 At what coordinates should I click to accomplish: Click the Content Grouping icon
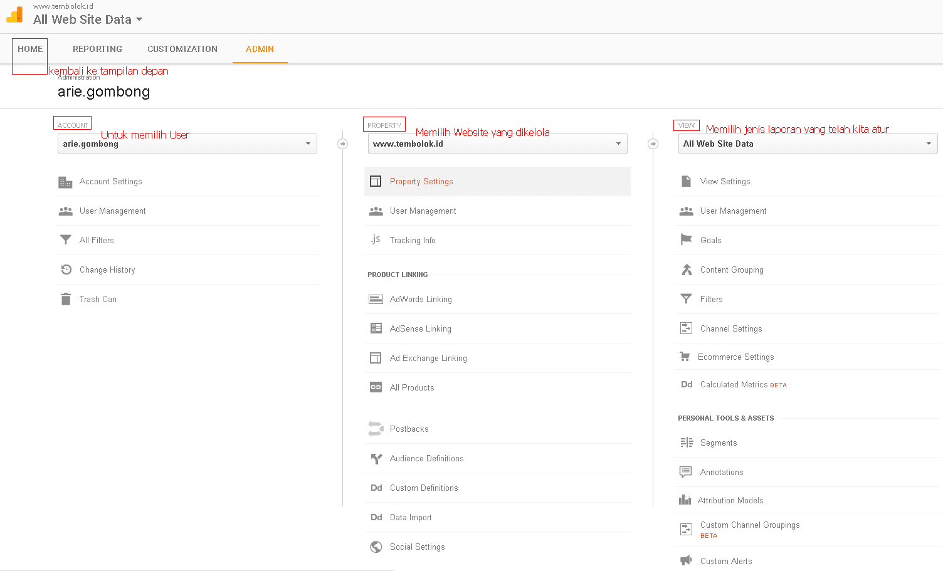[687, 270]
